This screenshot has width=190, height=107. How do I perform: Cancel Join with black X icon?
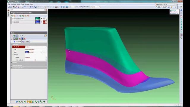point(22,36)
